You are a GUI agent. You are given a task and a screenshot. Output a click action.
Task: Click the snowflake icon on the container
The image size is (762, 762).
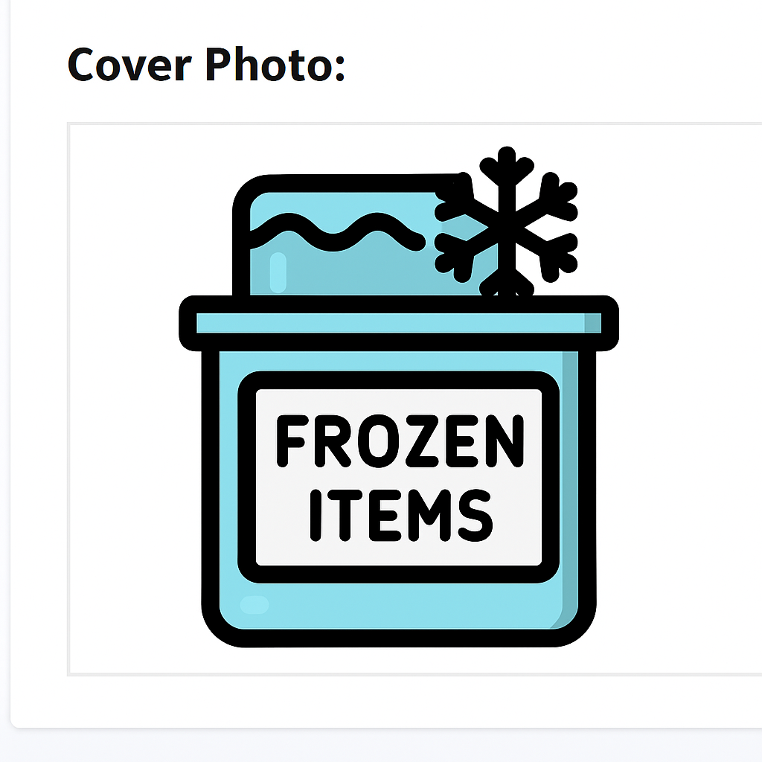(x=506, y=221)
